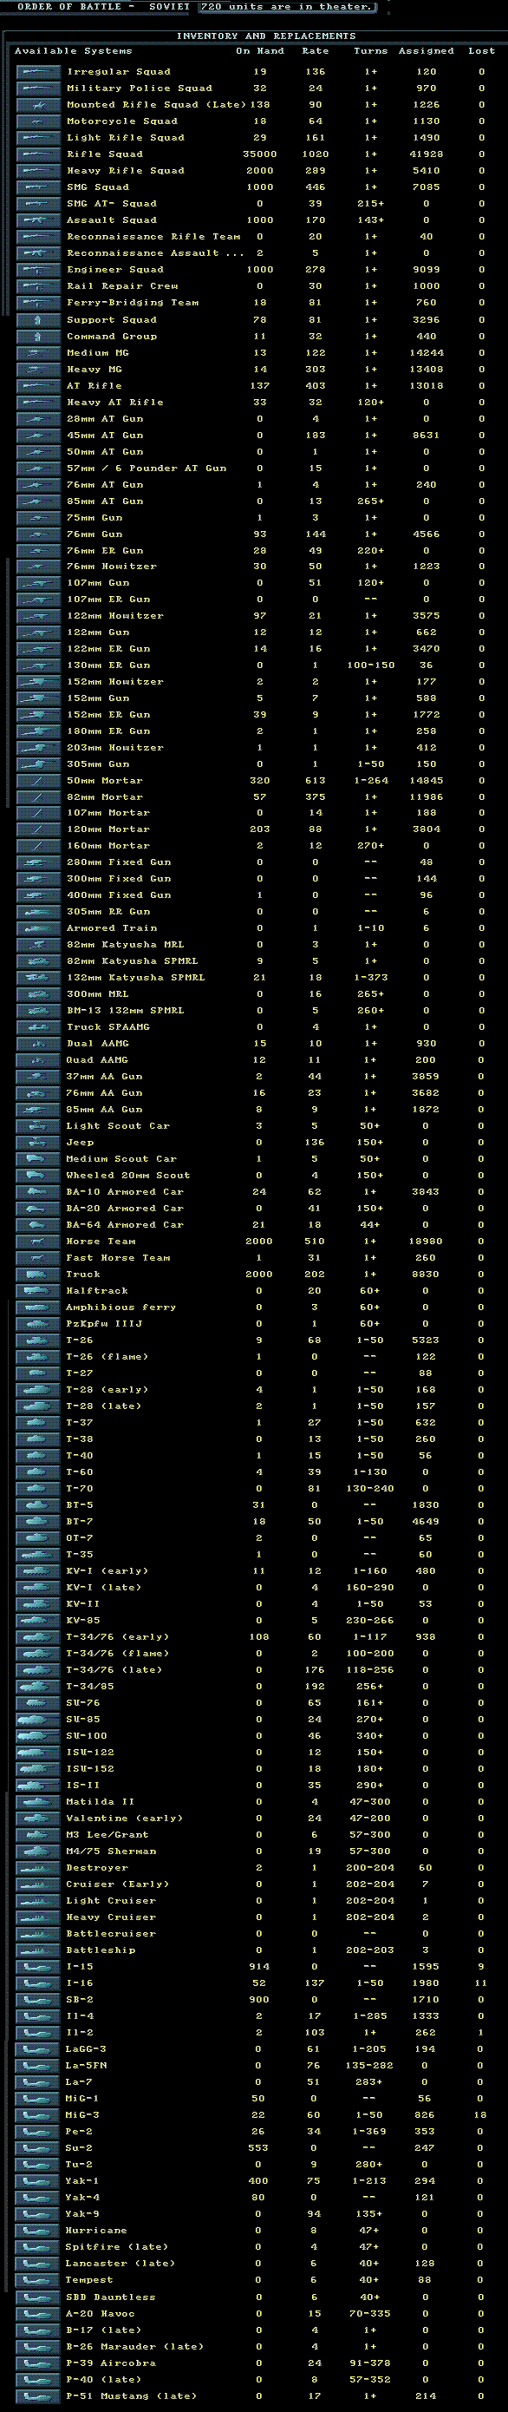Select the Armored Train icon
Screen dimensions: 508x2412
click(38, 927)
